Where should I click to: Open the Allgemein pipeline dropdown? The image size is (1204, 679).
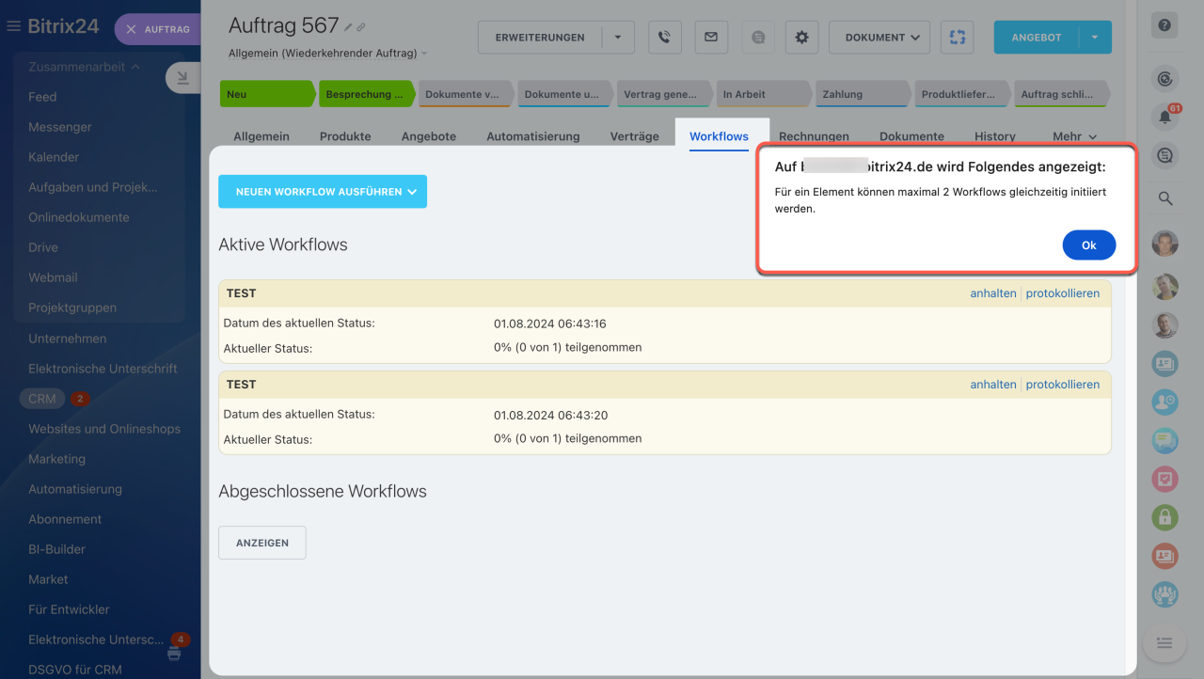[x=327, y=54]
